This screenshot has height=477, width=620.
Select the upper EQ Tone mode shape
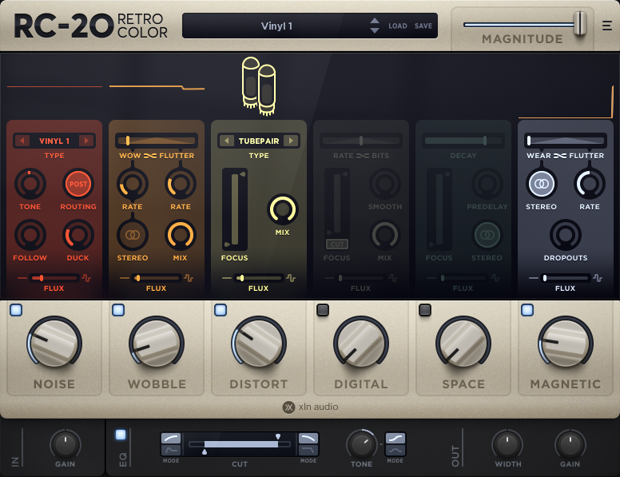[x=395, y=438]
